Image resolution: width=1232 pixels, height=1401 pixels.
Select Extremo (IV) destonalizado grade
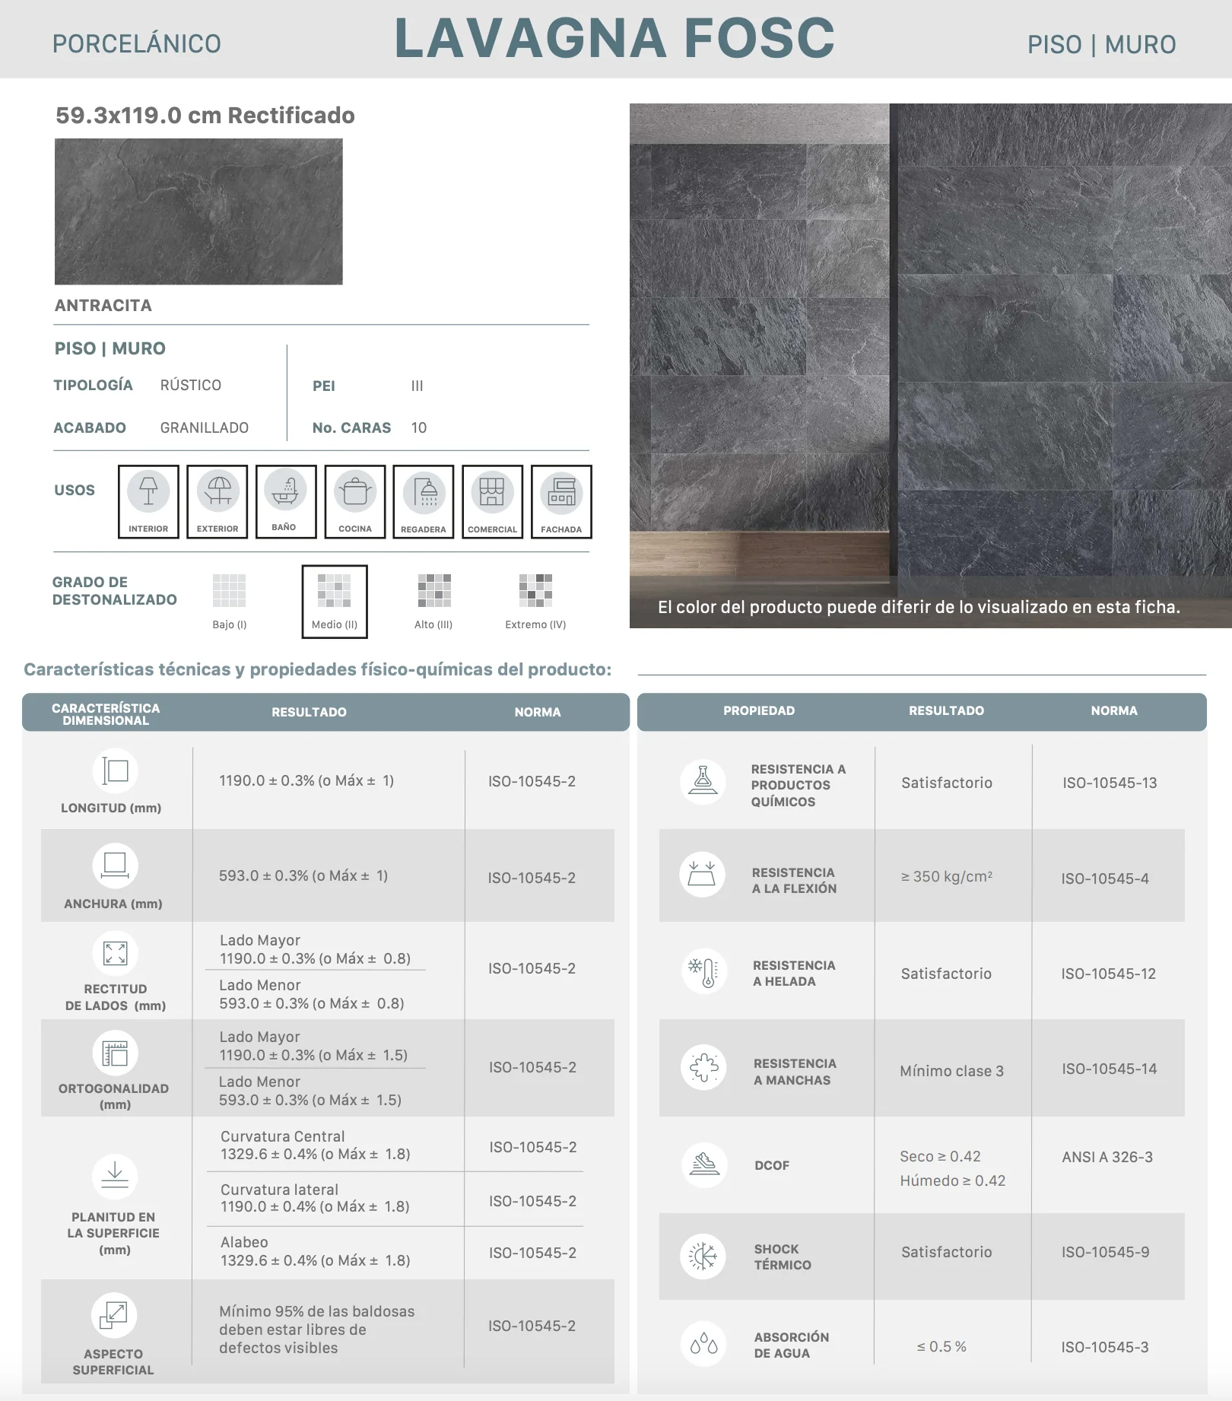pyautogui.click(x=535, y=602)
